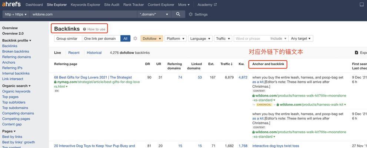
Task: Open the Platform filter dropdown
Action: point(176,38)
